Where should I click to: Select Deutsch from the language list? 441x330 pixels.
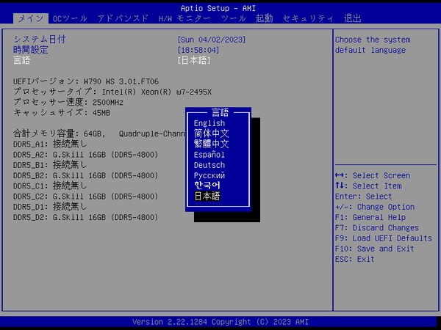tap(209, 165)
